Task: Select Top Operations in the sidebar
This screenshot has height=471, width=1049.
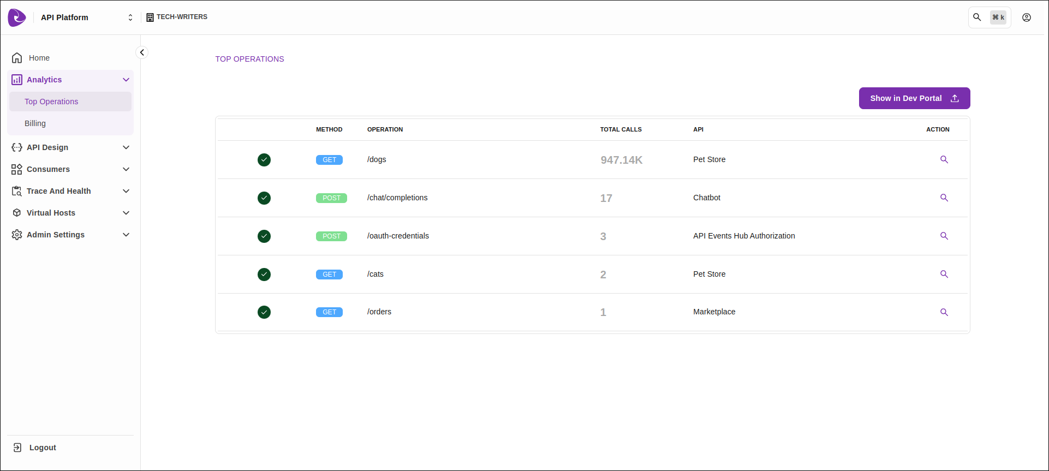Action: 51,102
